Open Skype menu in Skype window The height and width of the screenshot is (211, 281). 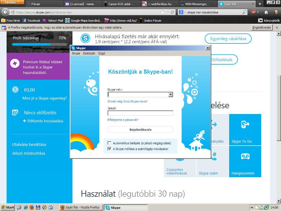[x=76, y=53]
